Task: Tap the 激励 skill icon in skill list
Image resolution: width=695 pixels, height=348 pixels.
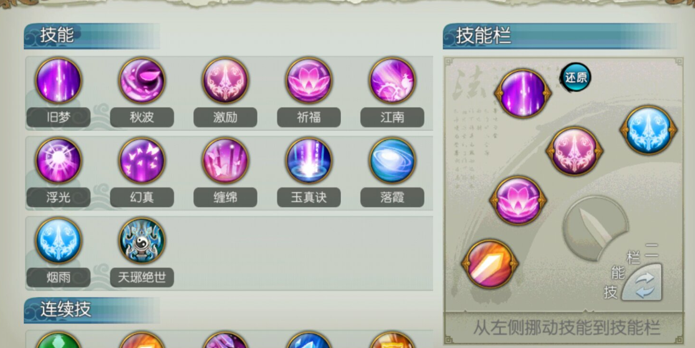Action: (x=225, y=80)
